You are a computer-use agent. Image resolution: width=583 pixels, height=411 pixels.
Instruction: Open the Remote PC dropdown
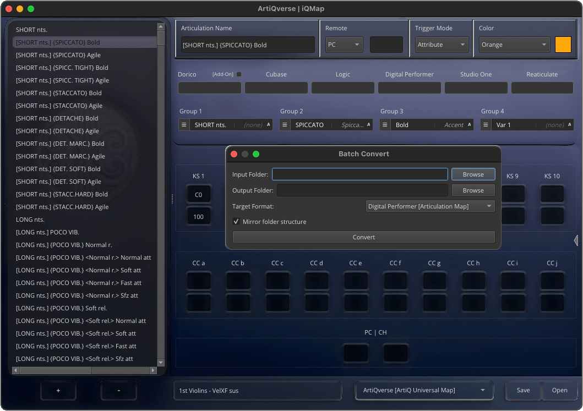[x=344, y=45]
